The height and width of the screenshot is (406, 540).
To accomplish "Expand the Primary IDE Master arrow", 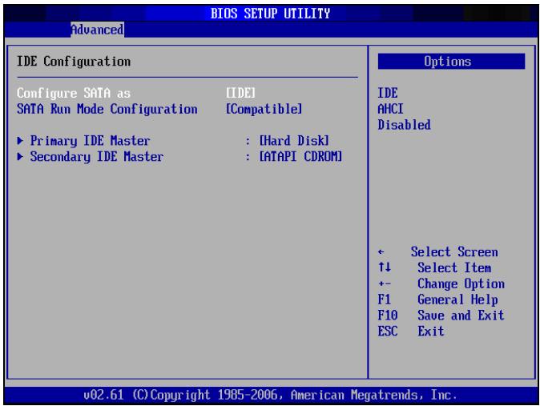I will [x=20, y=140].
